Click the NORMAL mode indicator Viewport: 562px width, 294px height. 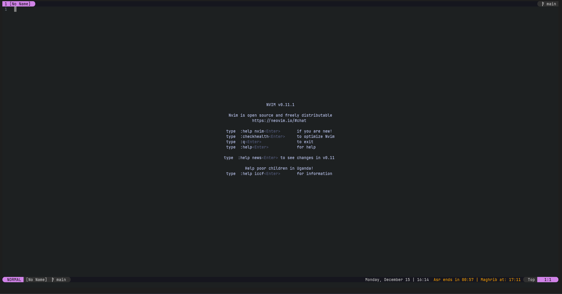[x=14, y=280]
